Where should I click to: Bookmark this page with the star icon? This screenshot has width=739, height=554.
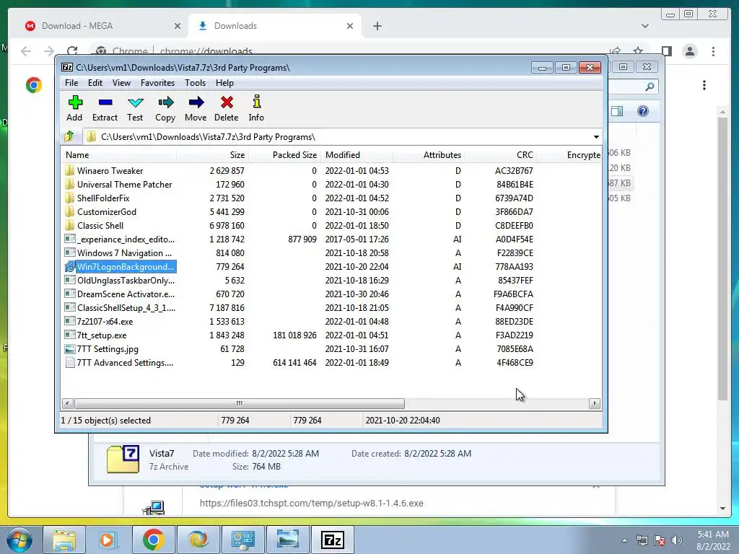point(638,51)
